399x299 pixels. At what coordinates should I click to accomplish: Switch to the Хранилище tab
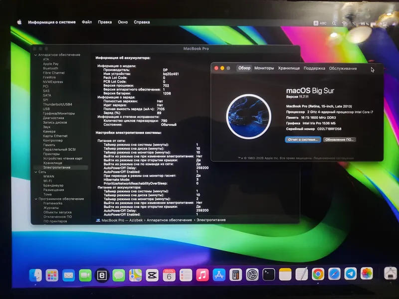coord(289,68)
